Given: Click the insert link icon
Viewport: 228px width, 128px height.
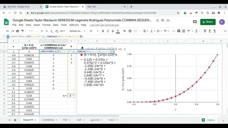Looking at the screenshot, I should click(x=173, y=31).
